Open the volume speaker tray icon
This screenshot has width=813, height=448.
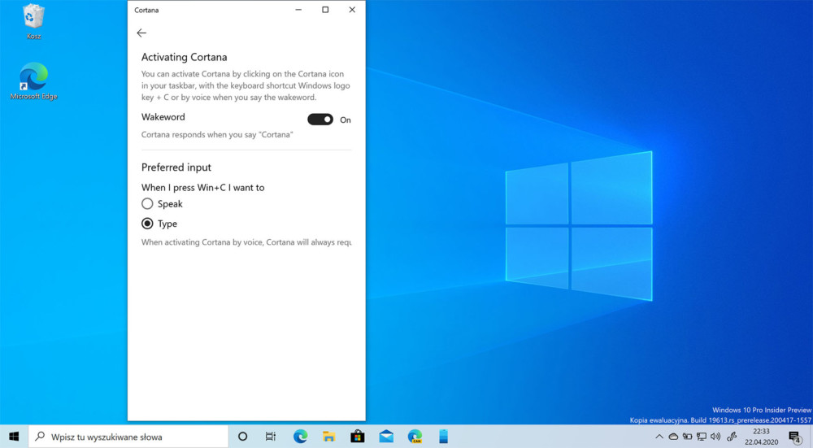click(716, 437)
